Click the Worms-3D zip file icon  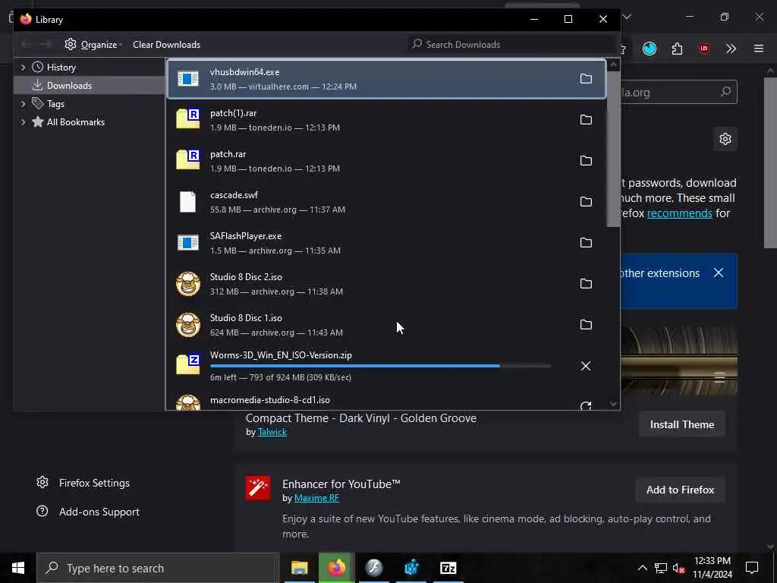click(x=188, y=364)
